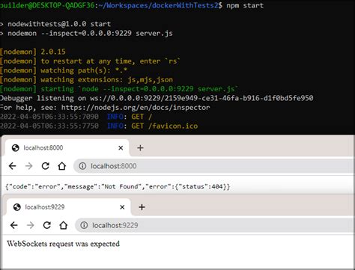View site info for localhost:8000
The image size is (355, 270).
tap(82, 166)
